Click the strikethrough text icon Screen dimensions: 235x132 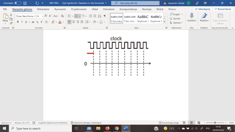33,22
